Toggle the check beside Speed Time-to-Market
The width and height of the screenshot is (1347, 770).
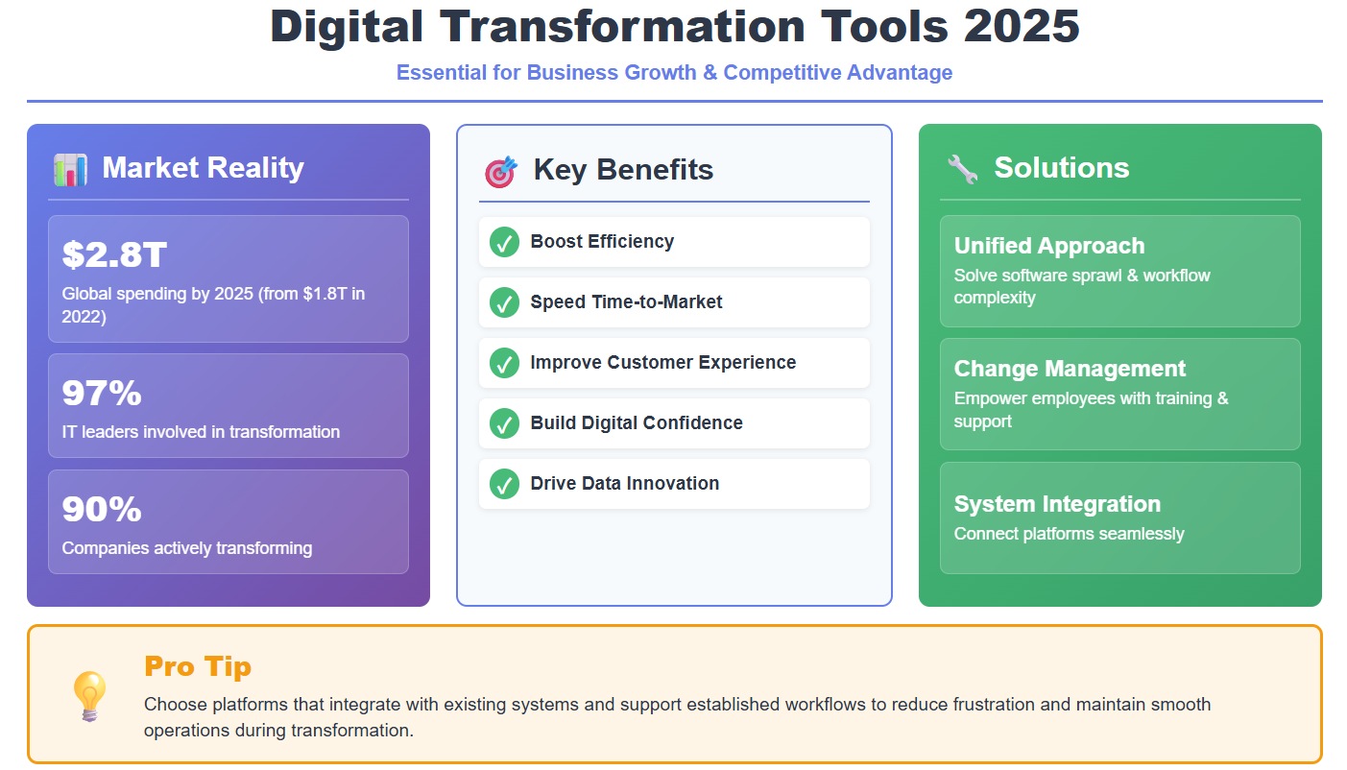[x=504, y=302]
